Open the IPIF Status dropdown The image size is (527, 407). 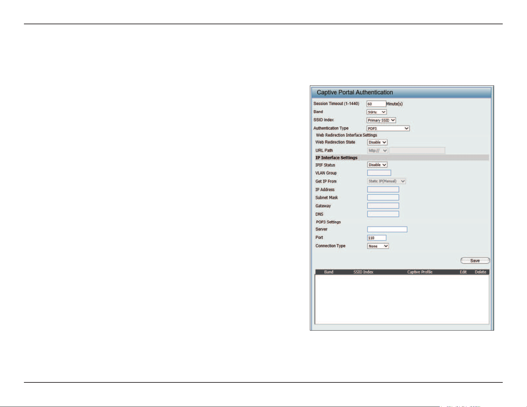tap(377, 165)
